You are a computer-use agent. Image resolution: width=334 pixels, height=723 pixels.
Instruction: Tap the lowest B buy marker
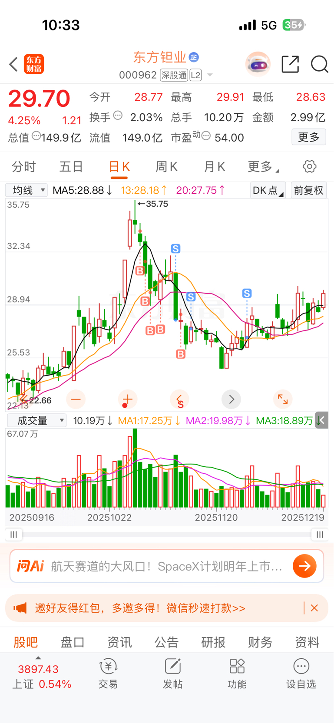coord(181,354)
